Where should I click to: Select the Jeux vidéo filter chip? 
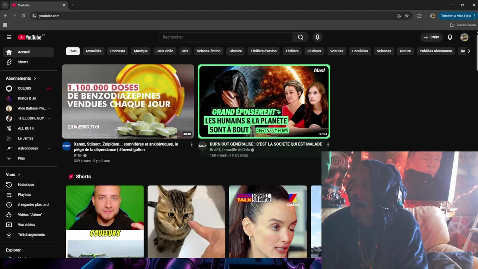tap(165, 51)
